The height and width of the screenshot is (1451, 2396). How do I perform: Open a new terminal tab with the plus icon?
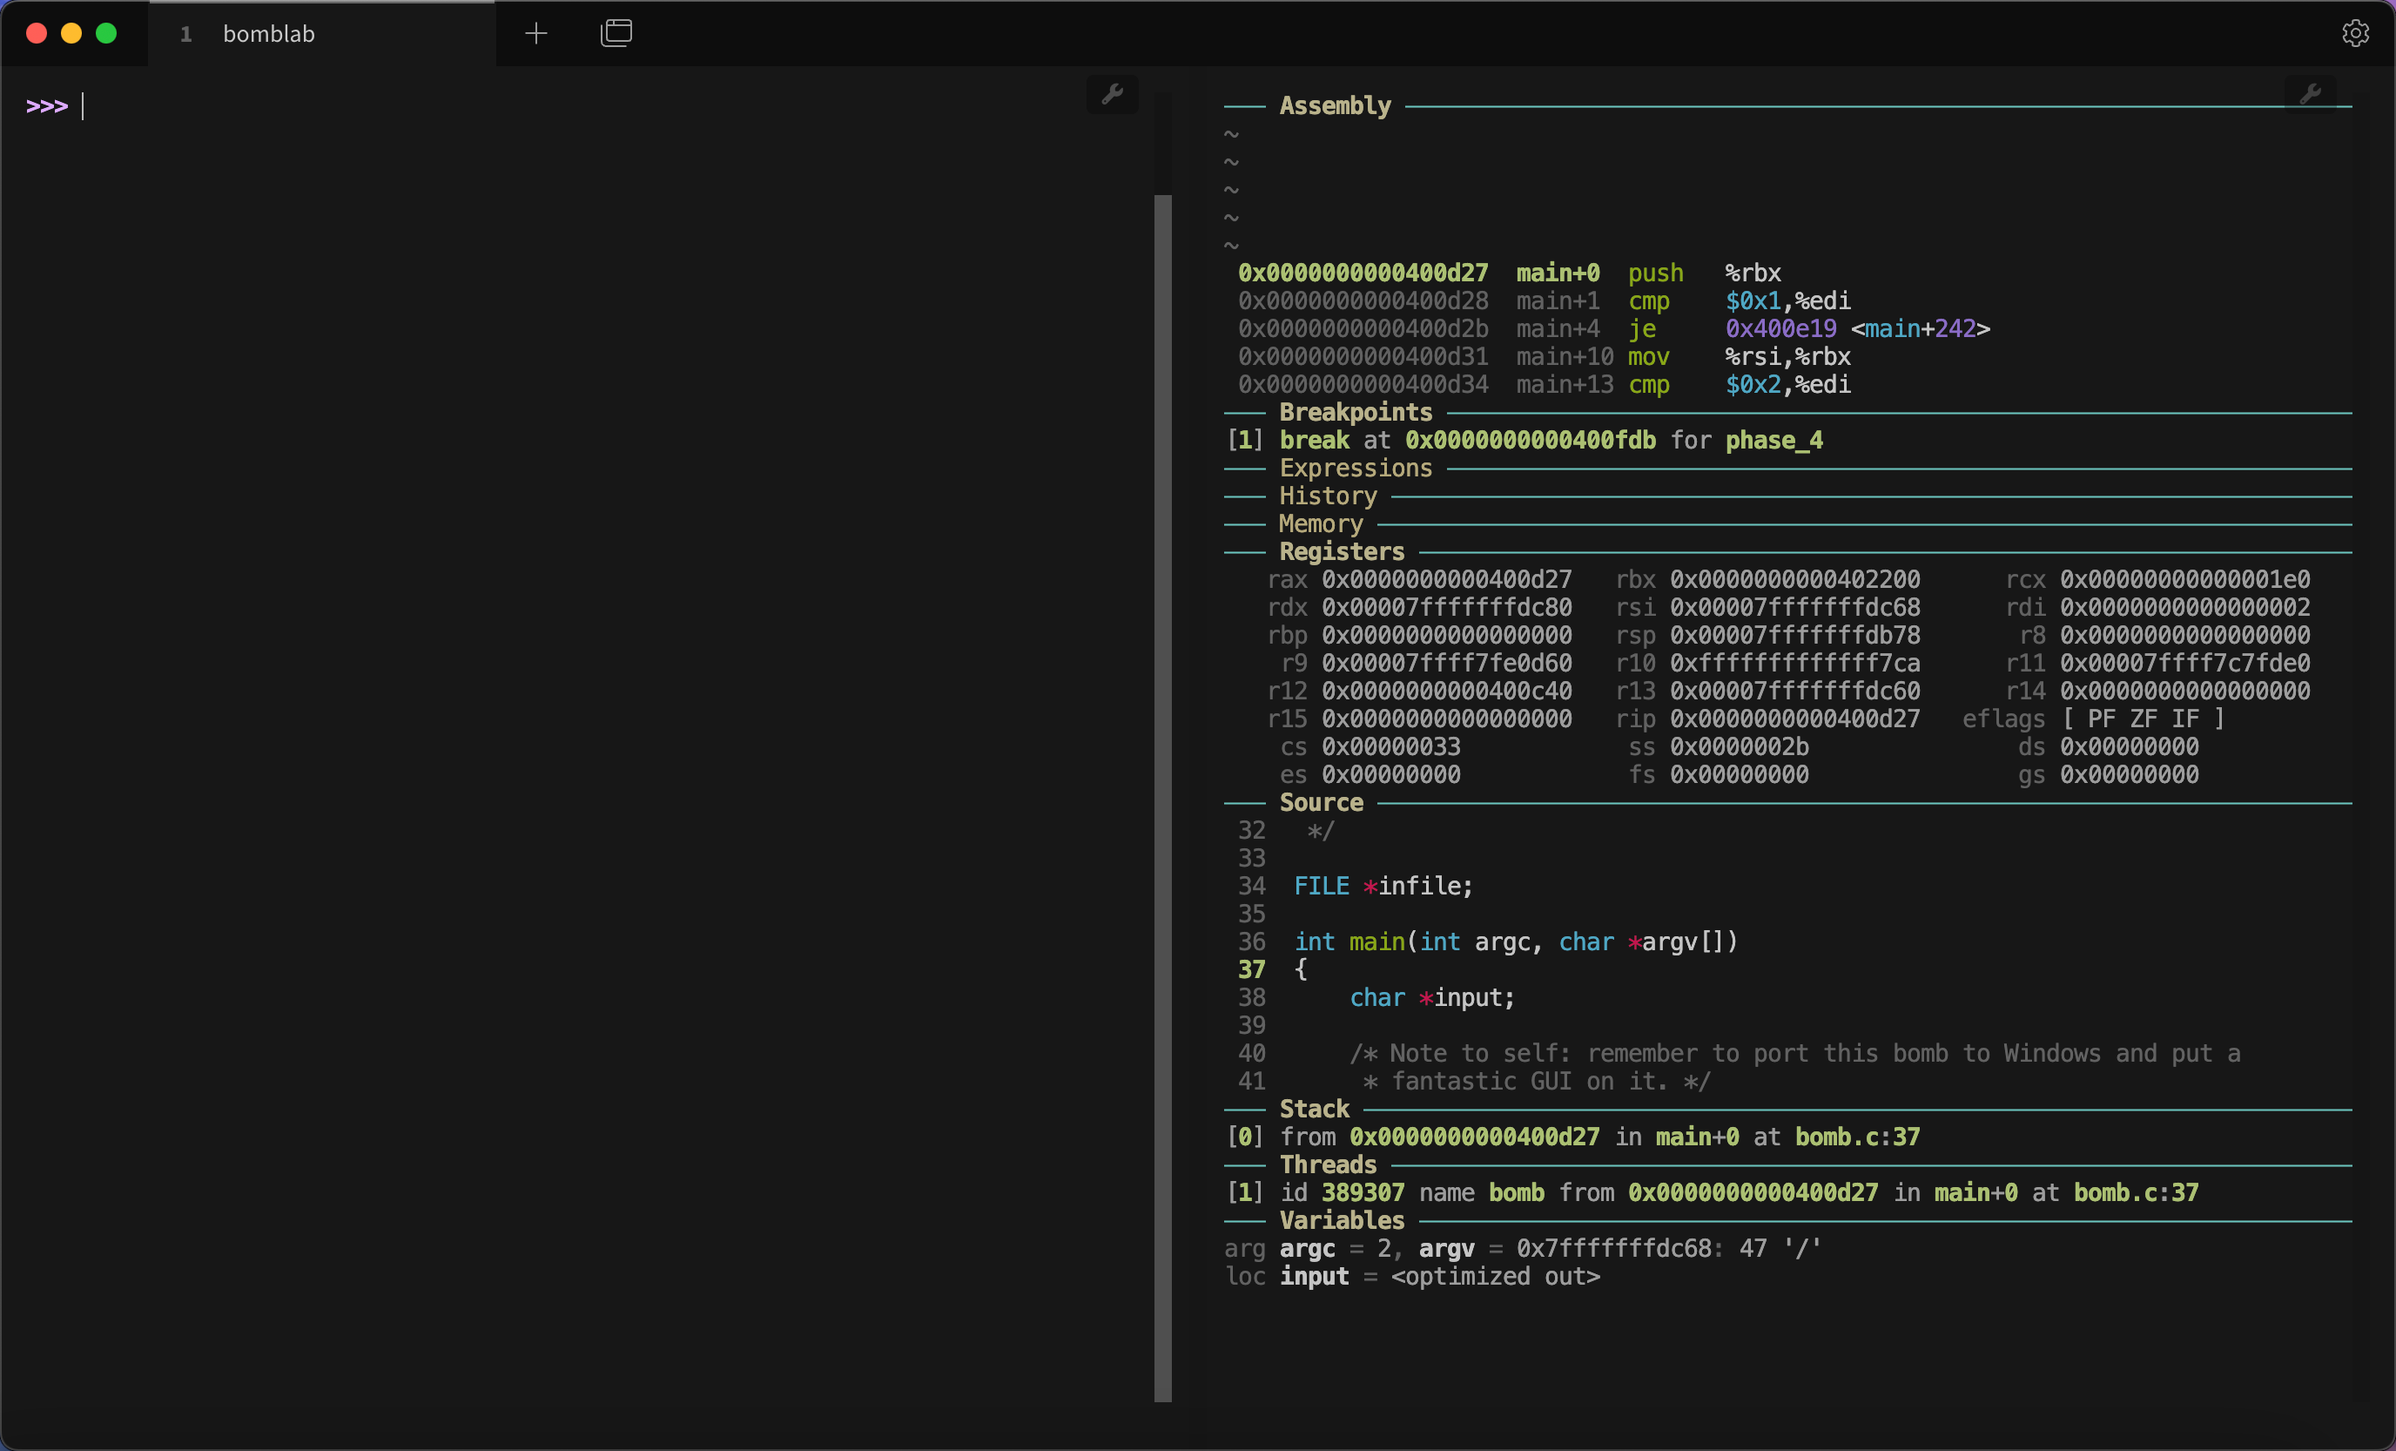click(x=535, y=32)
